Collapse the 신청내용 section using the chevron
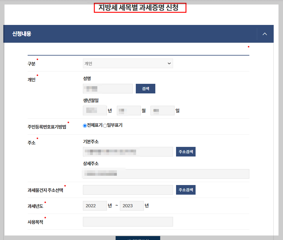The height and width of the screenshot is (240, 283). pyautogui.click(x=265, y=34)
